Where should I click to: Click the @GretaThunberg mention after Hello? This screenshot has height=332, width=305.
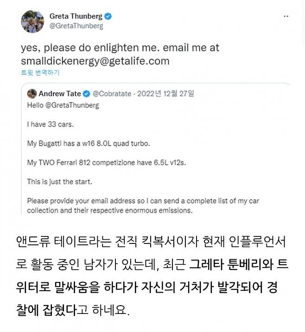(x=72, y=105)
